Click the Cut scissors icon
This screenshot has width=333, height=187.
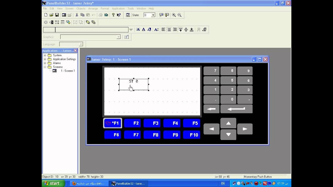(77, 15)
